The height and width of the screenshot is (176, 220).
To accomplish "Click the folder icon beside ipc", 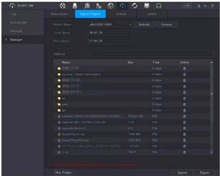I will (59, 110).
